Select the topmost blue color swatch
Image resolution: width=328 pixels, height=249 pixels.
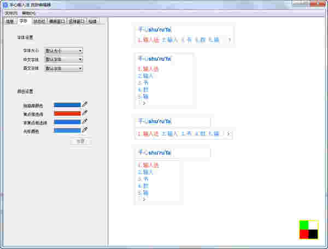(67, 104)
